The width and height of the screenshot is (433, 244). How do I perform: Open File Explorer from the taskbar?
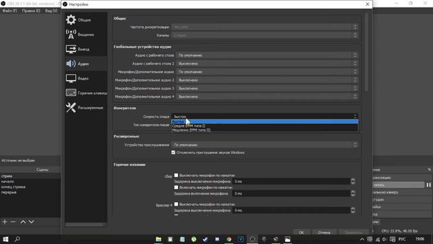click(158, 239)
